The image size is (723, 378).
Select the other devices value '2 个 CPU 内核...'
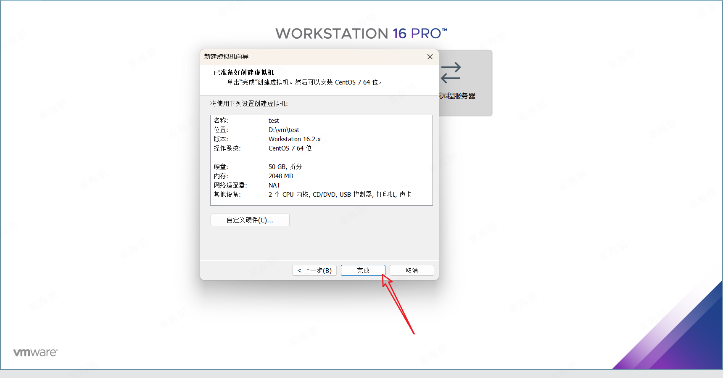340,195
